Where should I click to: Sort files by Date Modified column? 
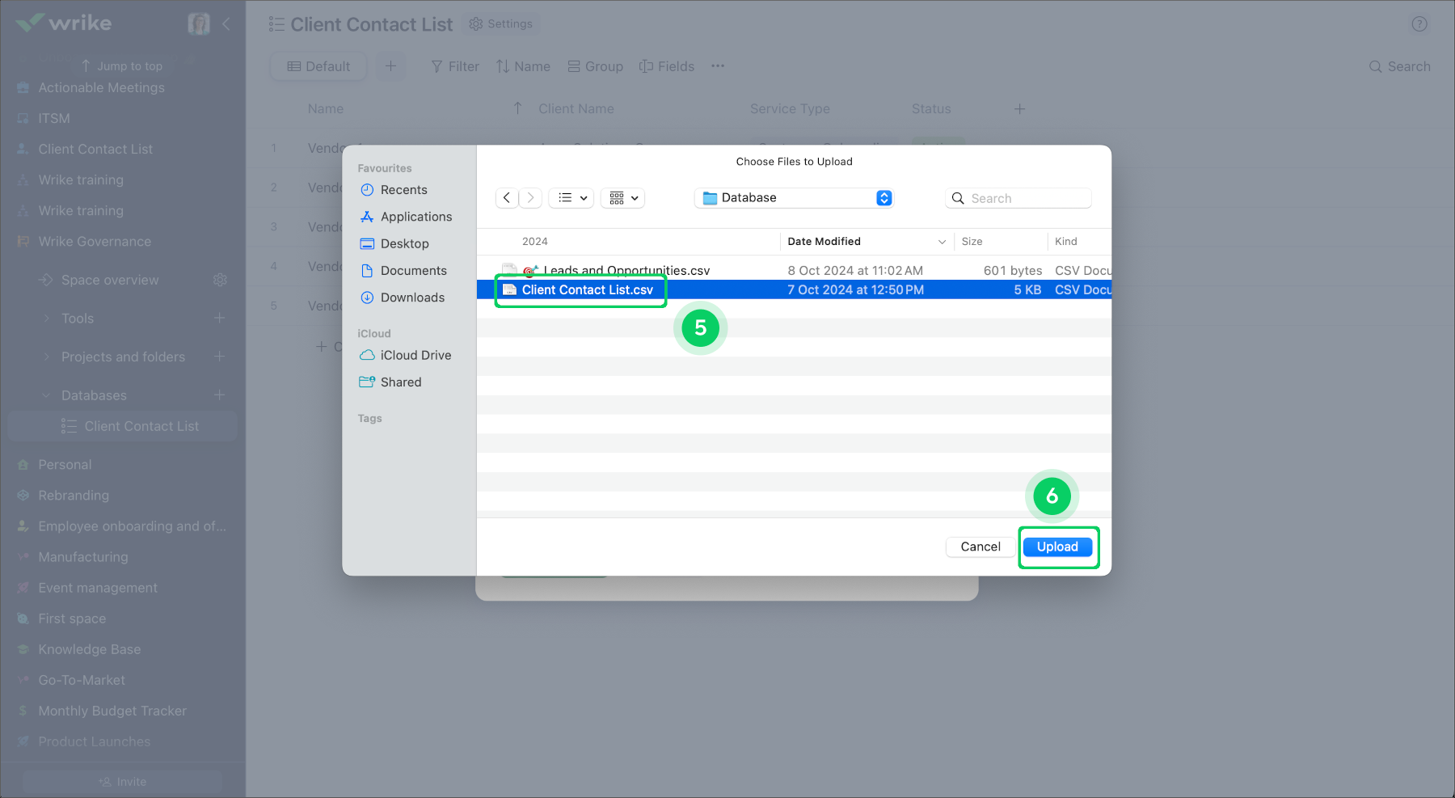(824, 242)
